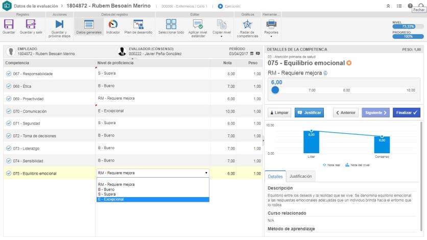427x240 pixels.
Task: Show Radar de competencias chart
Action: click(247, 25)
